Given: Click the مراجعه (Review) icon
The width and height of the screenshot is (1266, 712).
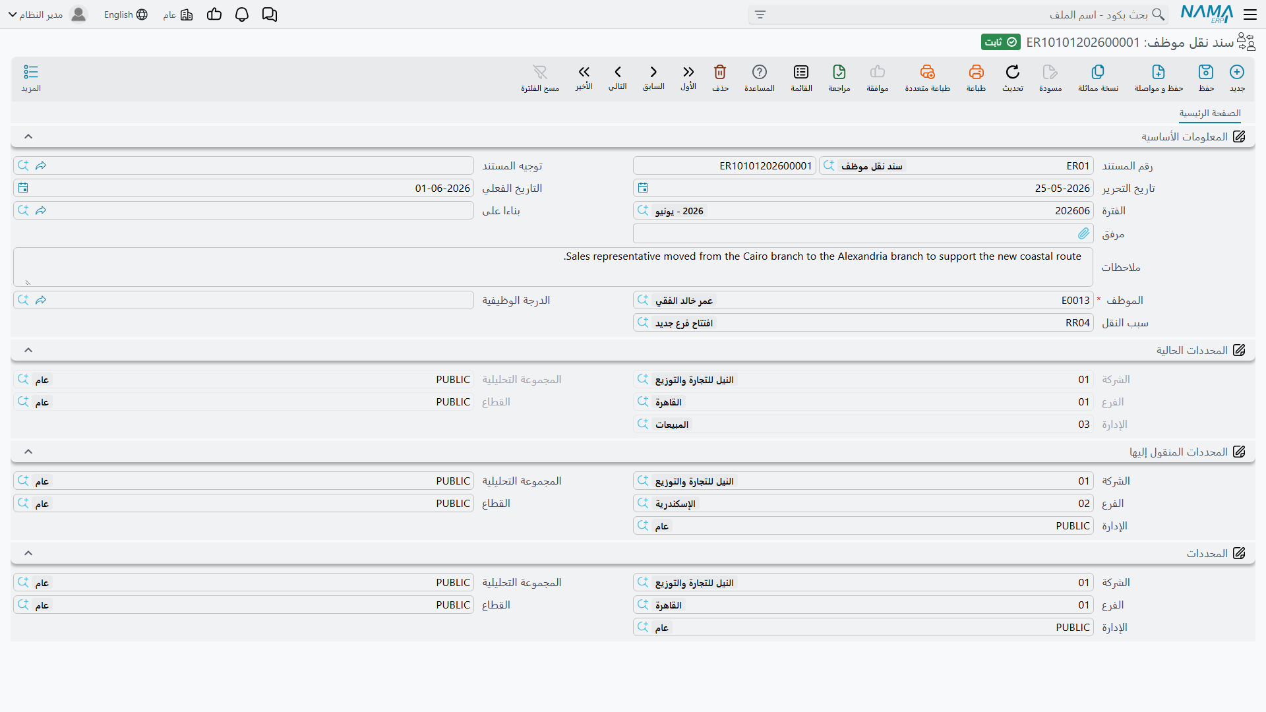Looking at the screenshot, I should point(839,72).
